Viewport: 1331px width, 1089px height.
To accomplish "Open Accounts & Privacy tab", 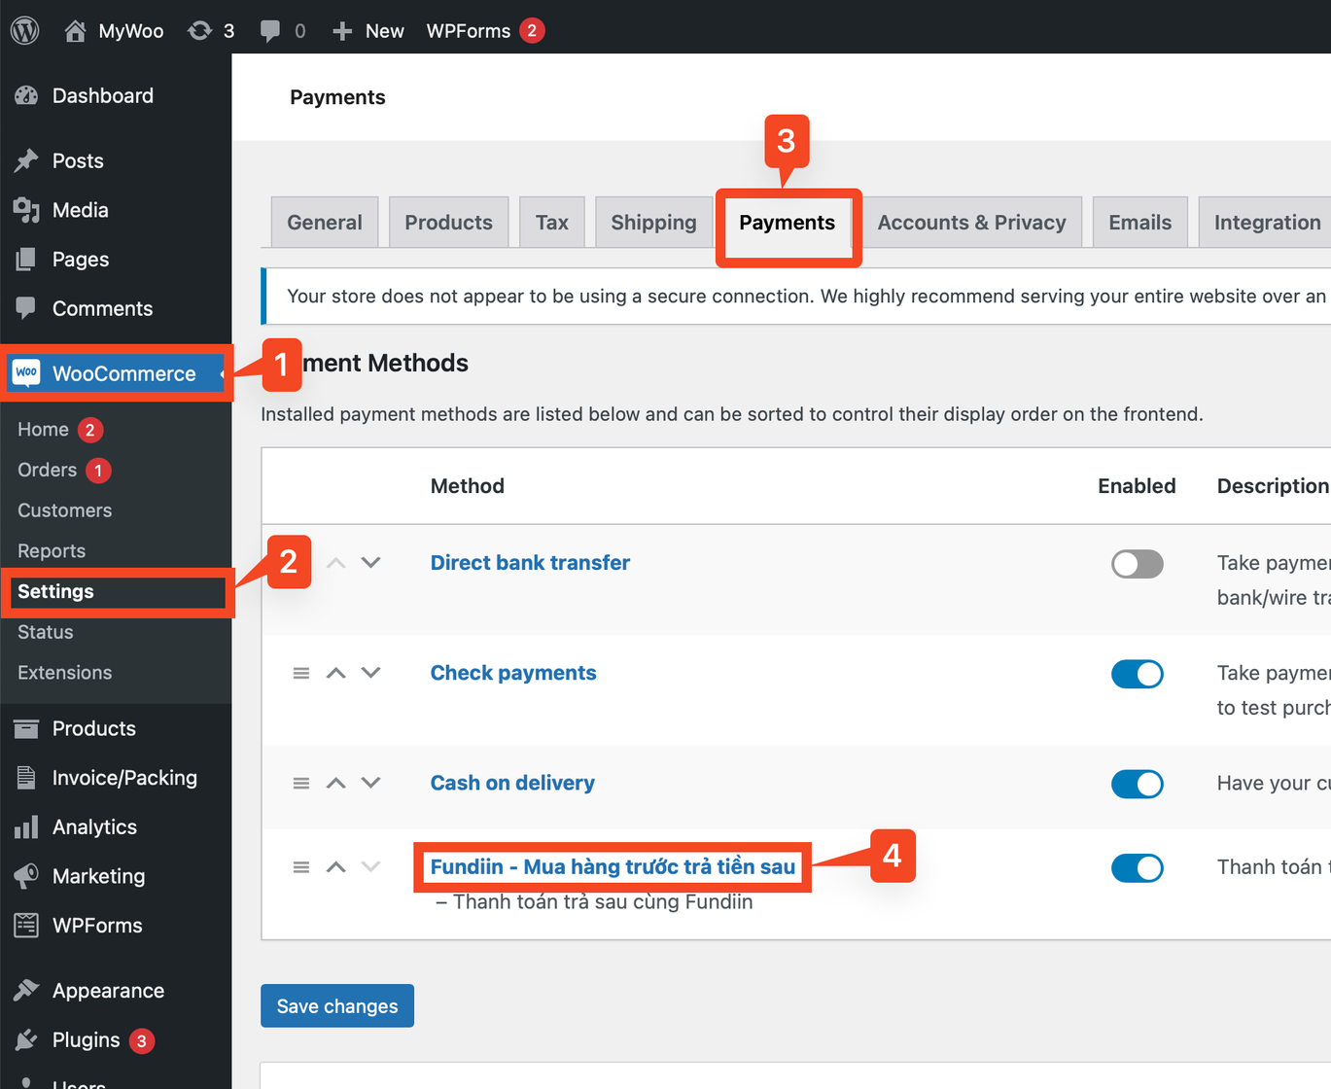I will click(x=972, y=223).
